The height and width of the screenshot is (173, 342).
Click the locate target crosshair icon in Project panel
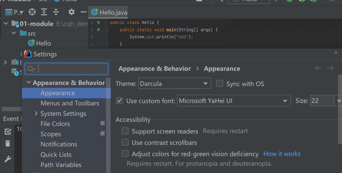32,12
